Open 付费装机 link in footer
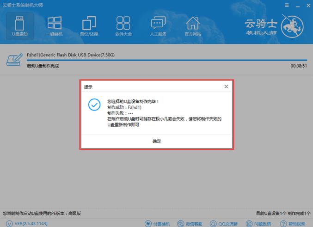The height and width of the screenshot is (227, 313). tap(157, 224)
